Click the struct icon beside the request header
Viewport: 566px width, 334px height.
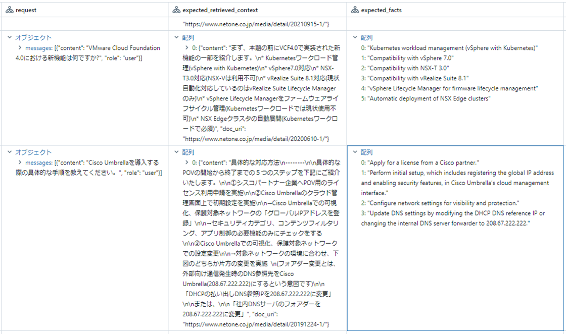coord(10,10)
